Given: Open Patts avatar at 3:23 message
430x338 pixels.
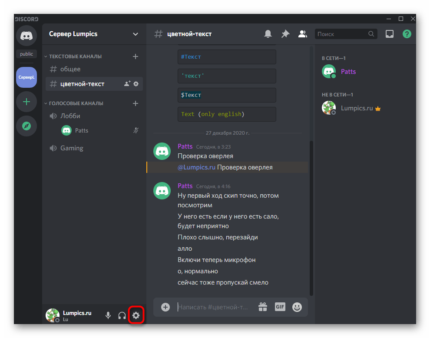Looking at the screenshot, I should [162, 151].
